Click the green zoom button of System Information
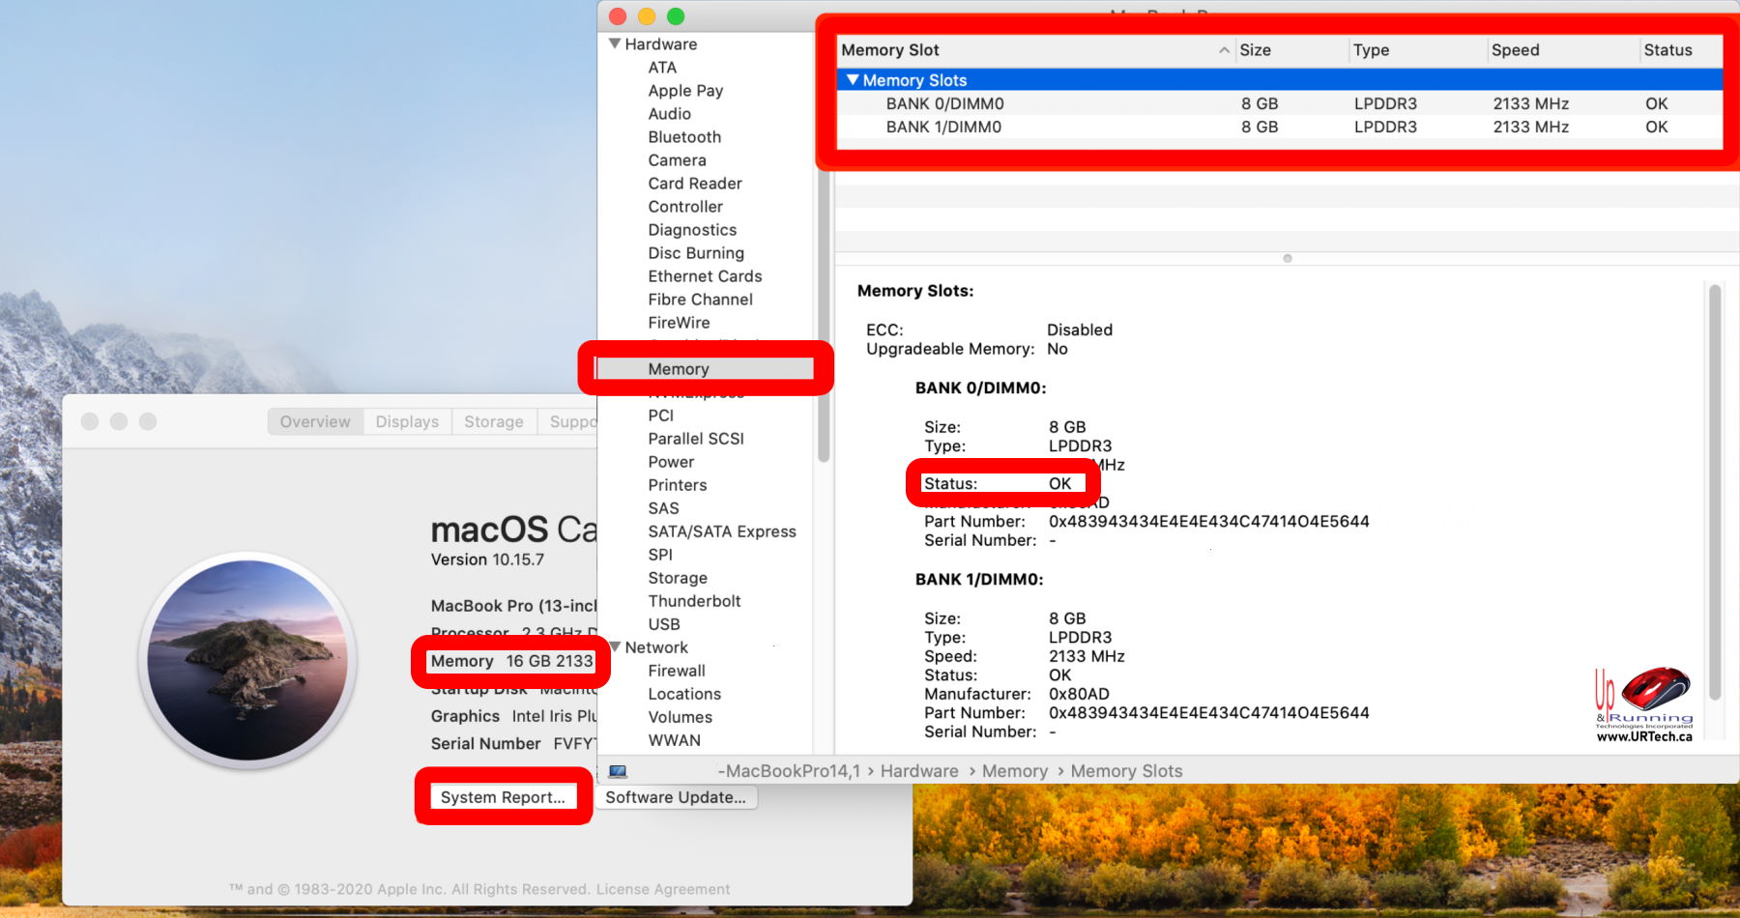The image size is (1740, 918). (676, 16)
